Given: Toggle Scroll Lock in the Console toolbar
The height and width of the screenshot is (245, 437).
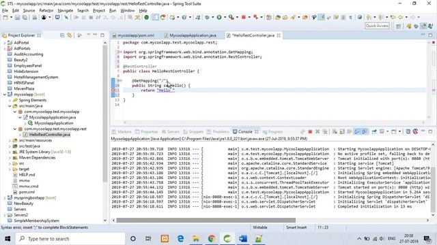Looking at the screenshot, I should pos(342,131).
